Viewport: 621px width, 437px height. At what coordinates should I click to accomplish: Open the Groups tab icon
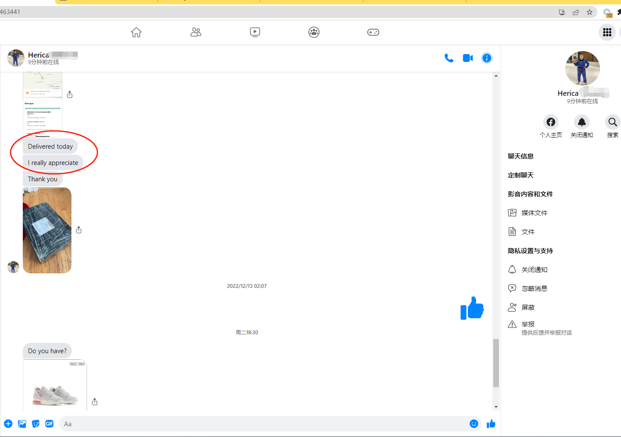(314, 32)
